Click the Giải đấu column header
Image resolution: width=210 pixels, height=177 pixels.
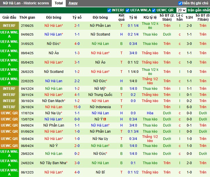pyautogui.click(x=9, y=17)
